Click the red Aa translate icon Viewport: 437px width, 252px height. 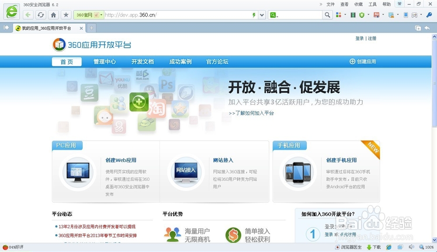[376, 15]
